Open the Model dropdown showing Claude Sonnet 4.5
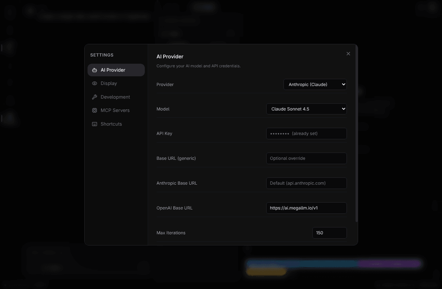442x289 pixels. pos(306,109)
